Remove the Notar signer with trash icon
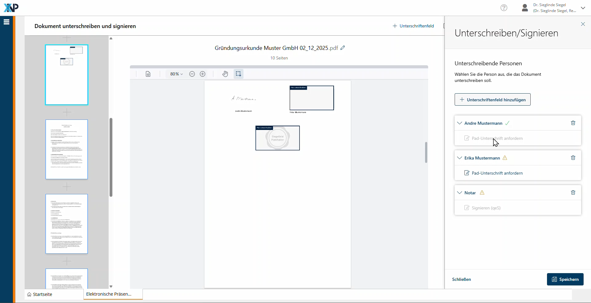This screenshot has width=591, height=303. click(573, 192)
